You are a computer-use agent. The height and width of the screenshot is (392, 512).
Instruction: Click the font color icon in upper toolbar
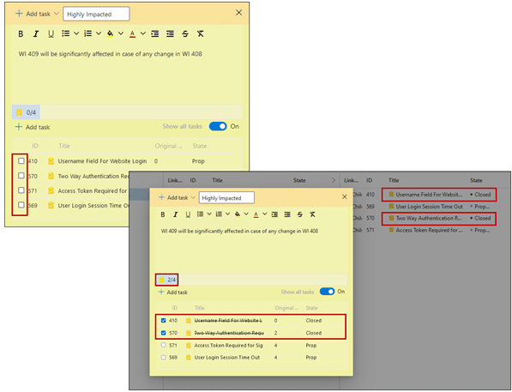[132, 33]
